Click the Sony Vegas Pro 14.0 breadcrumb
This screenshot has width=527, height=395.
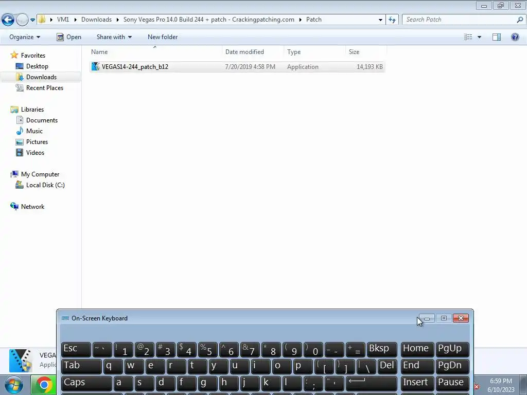[209, 20]
